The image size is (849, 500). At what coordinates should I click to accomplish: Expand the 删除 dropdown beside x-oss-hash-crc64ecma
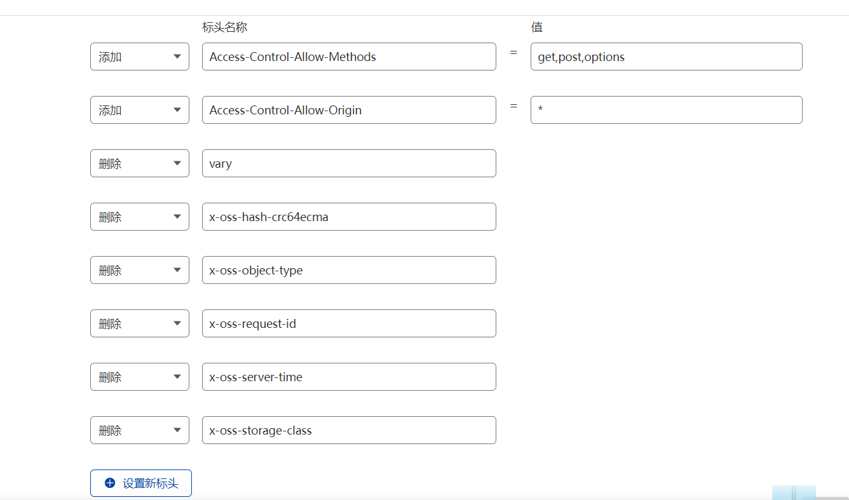click(140, 217)
